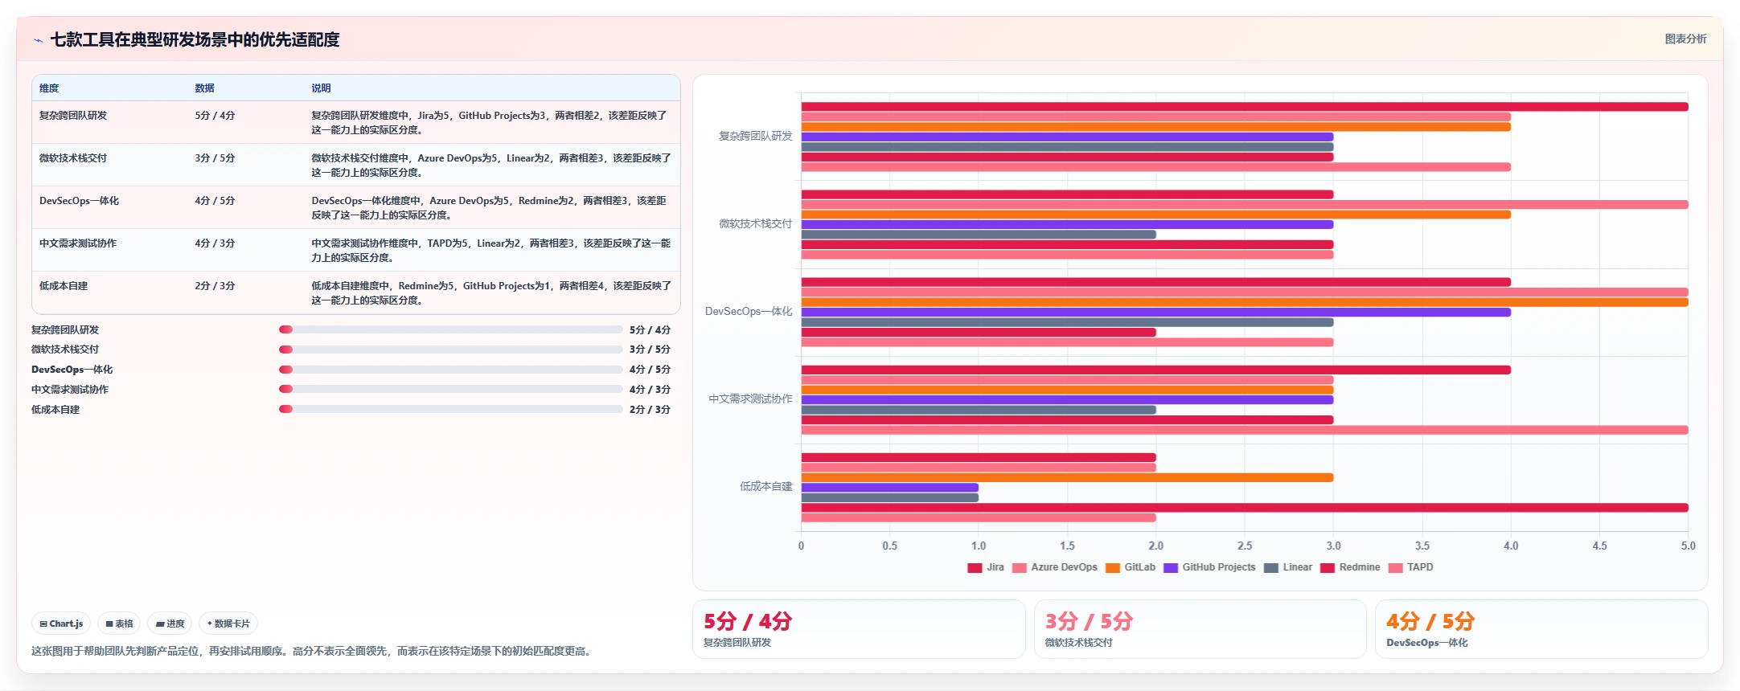
Task: Click the Chart.js tag button
Action: coord(61,624)
